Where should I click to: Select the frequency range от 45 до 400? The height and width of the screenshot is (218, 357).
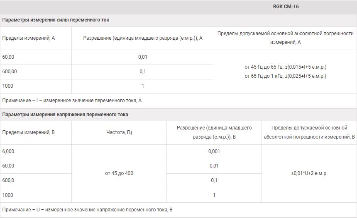coord(119,173)
